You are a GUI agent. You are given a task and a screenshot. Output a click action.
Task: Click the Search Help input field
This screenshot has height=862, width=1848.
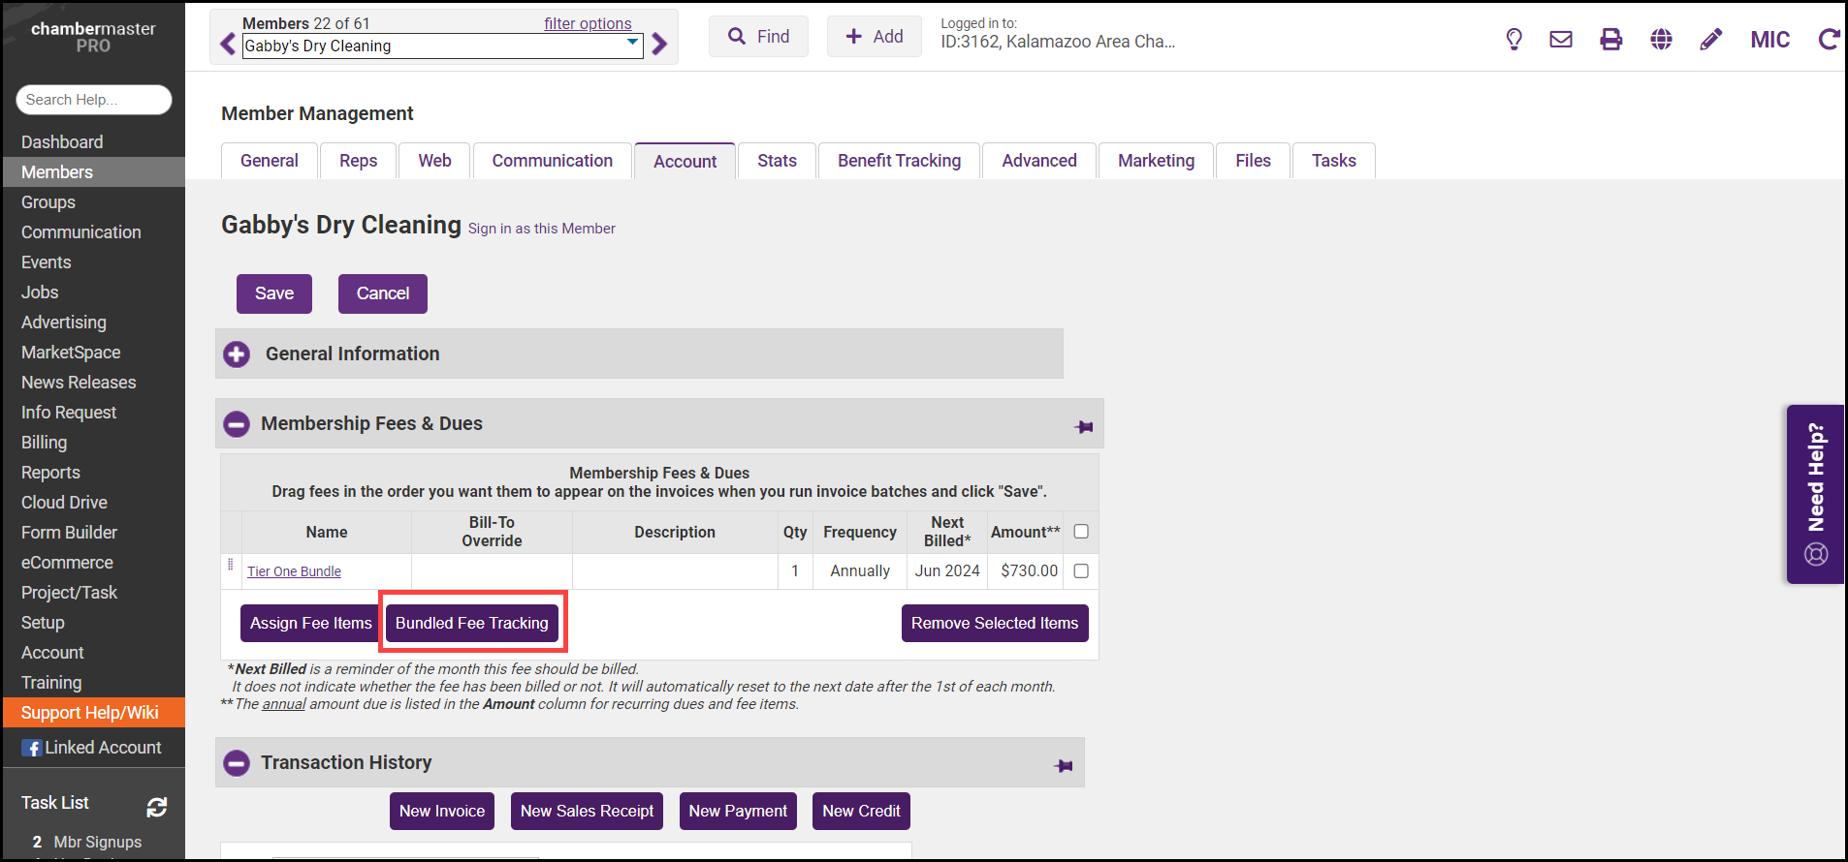(93, 100)
